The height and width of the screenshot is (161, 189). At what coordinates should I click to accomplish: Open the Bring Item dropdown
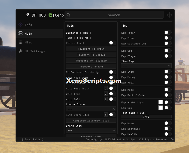tap(91, 130)
